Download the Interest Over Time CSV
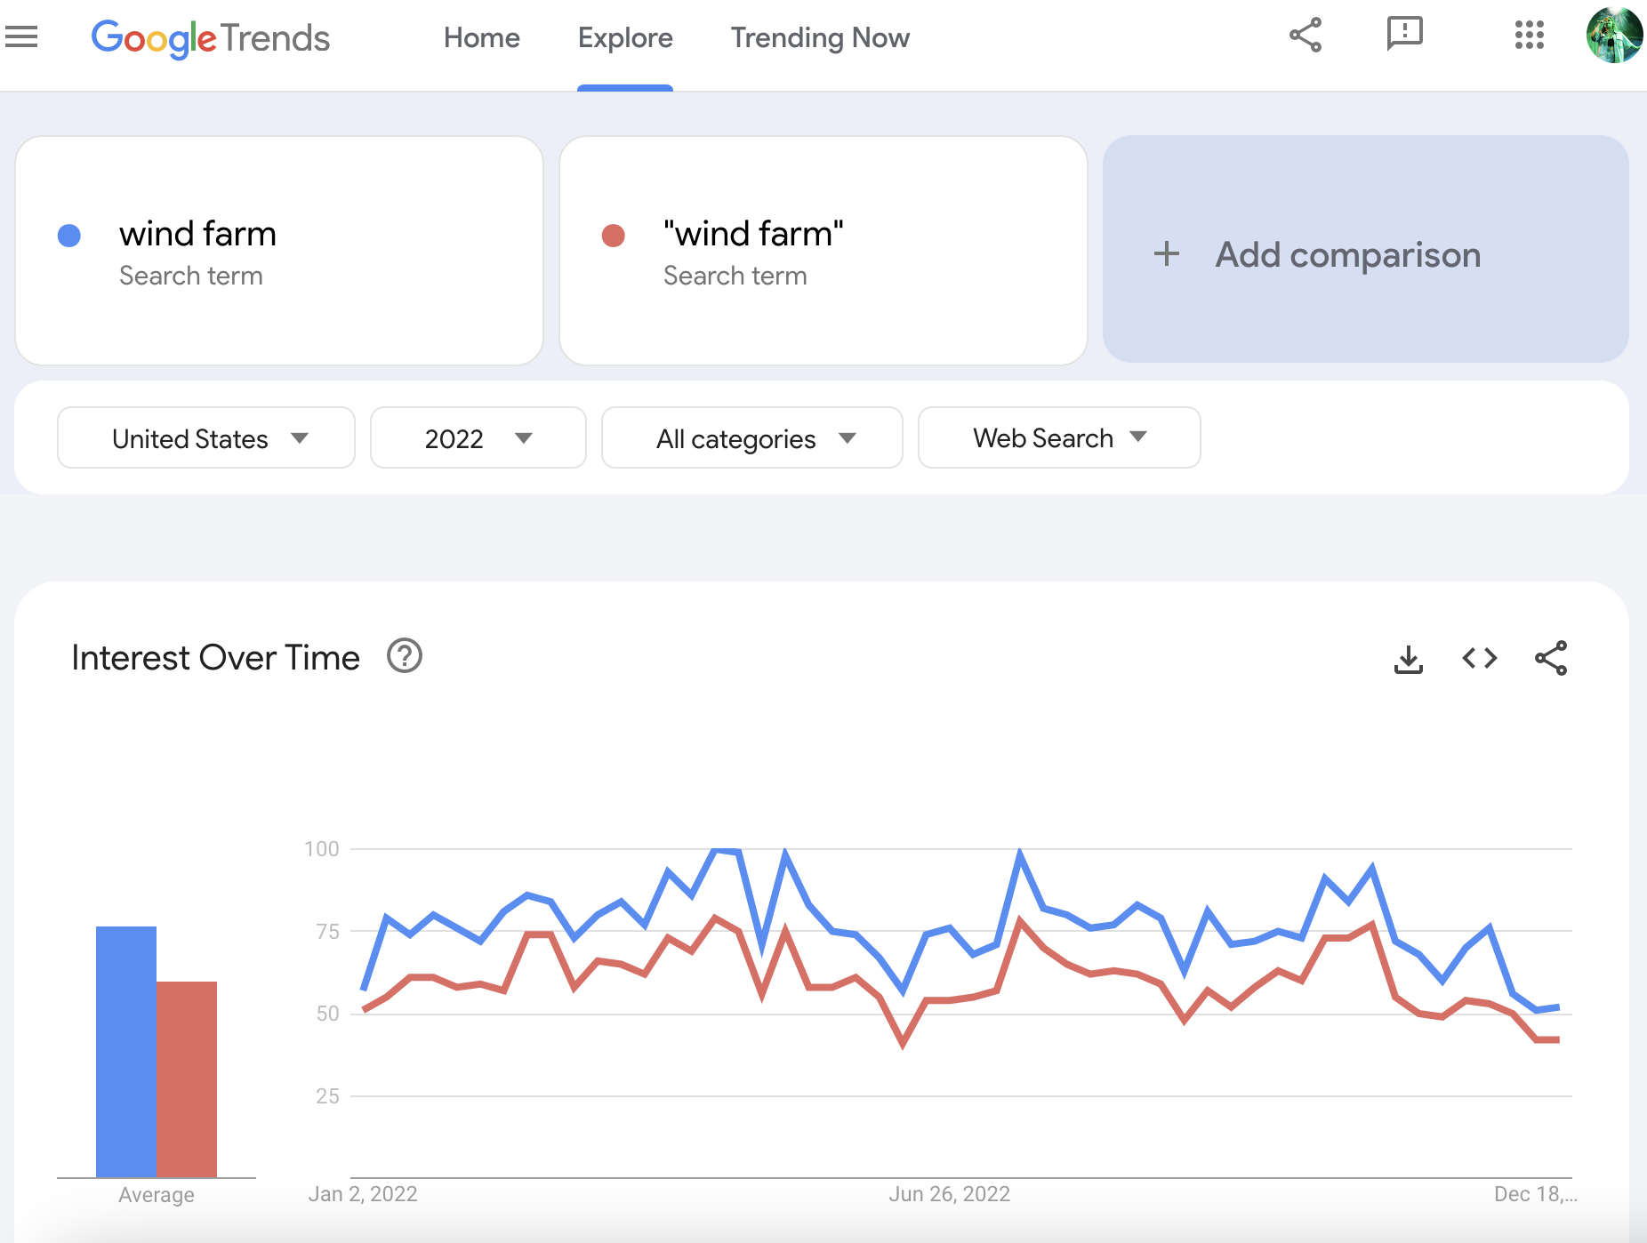The image size is (1647, 1243). 1408,659
